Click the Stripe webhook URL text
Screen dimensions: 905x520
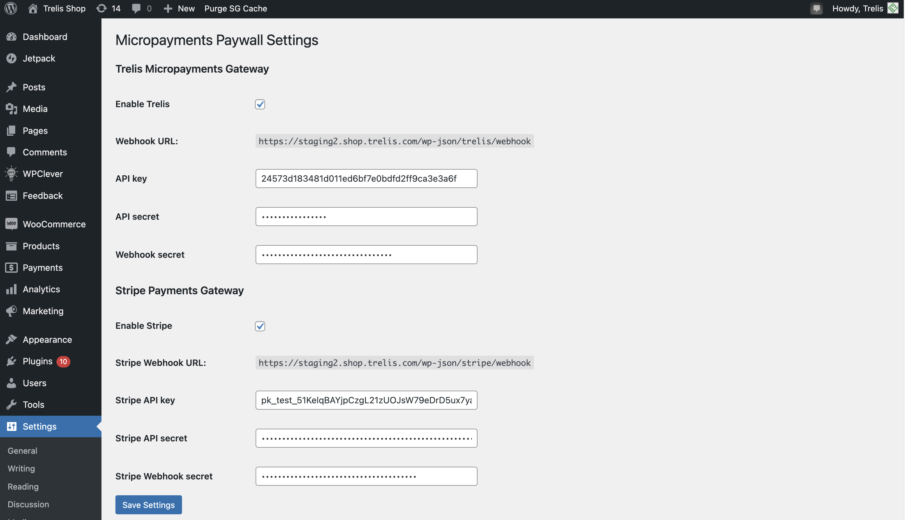point(395,362)
